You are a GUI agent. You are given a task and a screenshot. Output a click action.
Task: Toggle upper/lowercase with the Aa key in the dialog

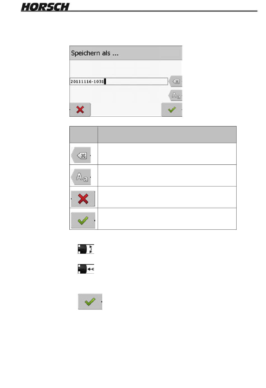click(176, 95)
